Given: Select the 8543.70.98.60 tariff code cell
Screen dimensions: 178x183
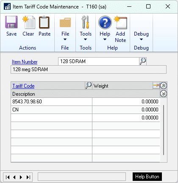Looking at the screenshot, I should click(x=51, y=102).
